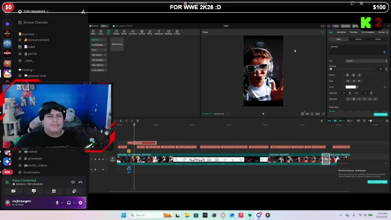
Task: Collapse the Chatting channel category
Action: [x=27, y=70]
